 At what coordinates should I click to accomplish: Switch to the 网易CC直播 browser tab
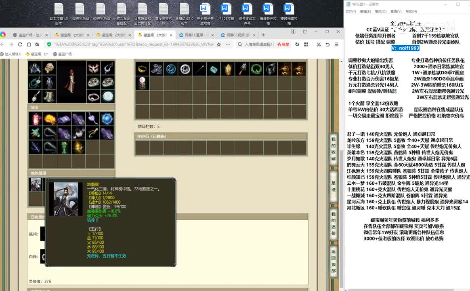coord(196,35)
